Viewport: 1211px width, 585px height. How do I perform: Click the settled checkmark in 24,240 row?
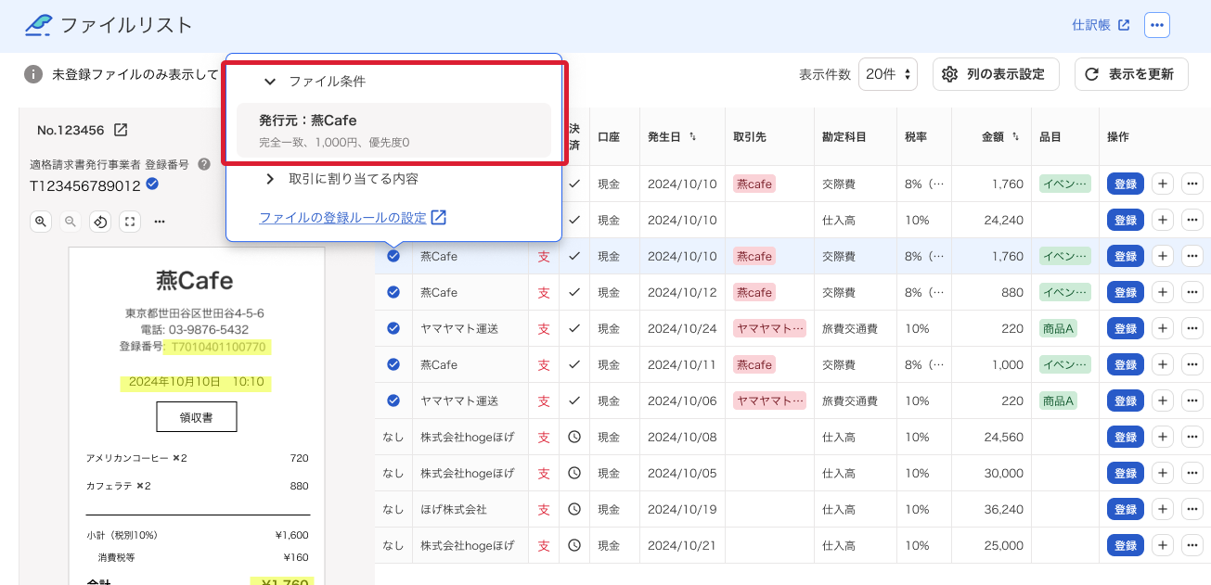point(574,220)
